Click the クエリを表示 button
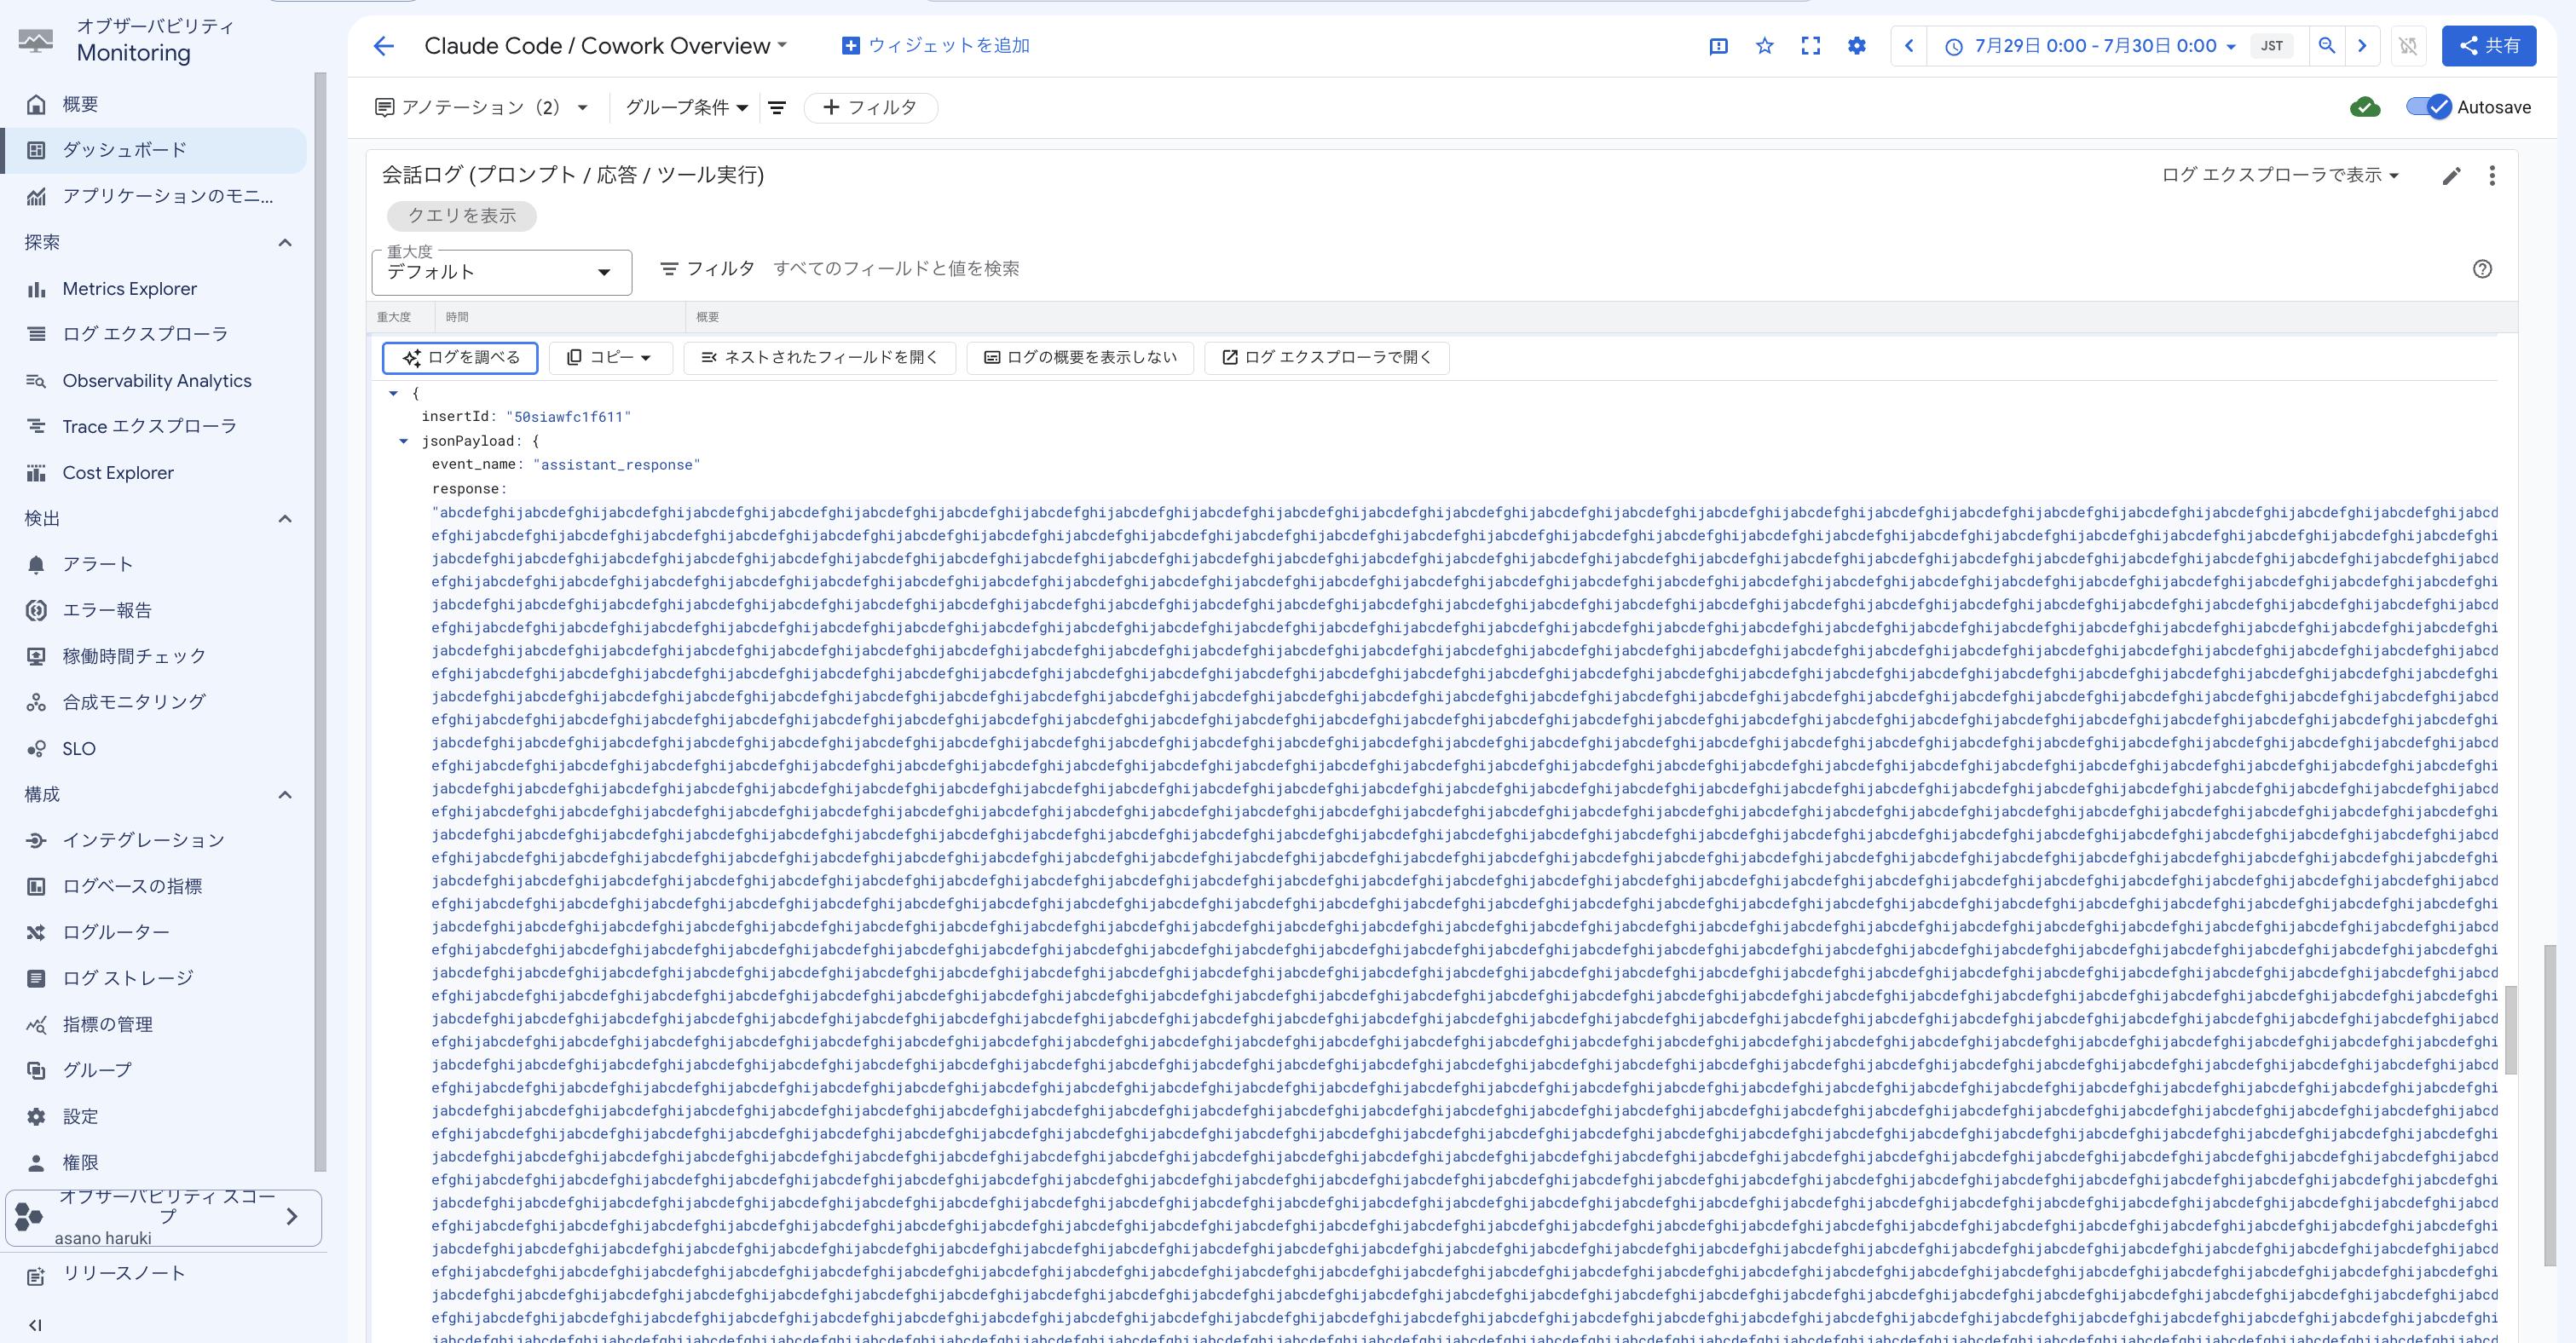The width and height of the screenshot is (2576, 1343). pyautogui.click(x=462, y=216)
